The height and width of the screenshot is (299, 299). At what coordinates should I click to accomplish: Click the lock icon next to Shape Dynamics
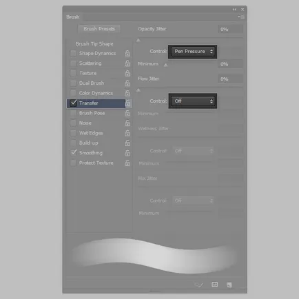(x=127, y=53)
